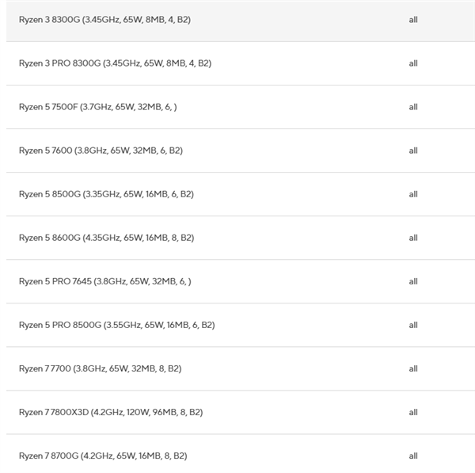Screen dimensions: 475x473
Task: Select the Ryzen 5 7600 entry
Action: (101, 151)
